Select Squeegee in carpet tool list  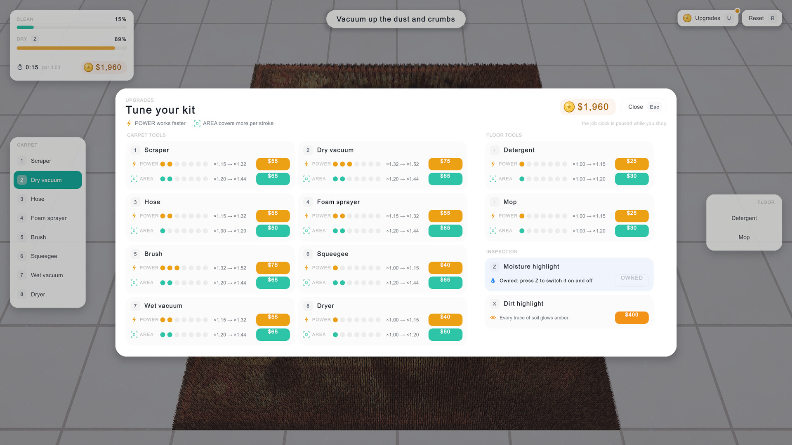pyautogui.click(x=48, y=256)
